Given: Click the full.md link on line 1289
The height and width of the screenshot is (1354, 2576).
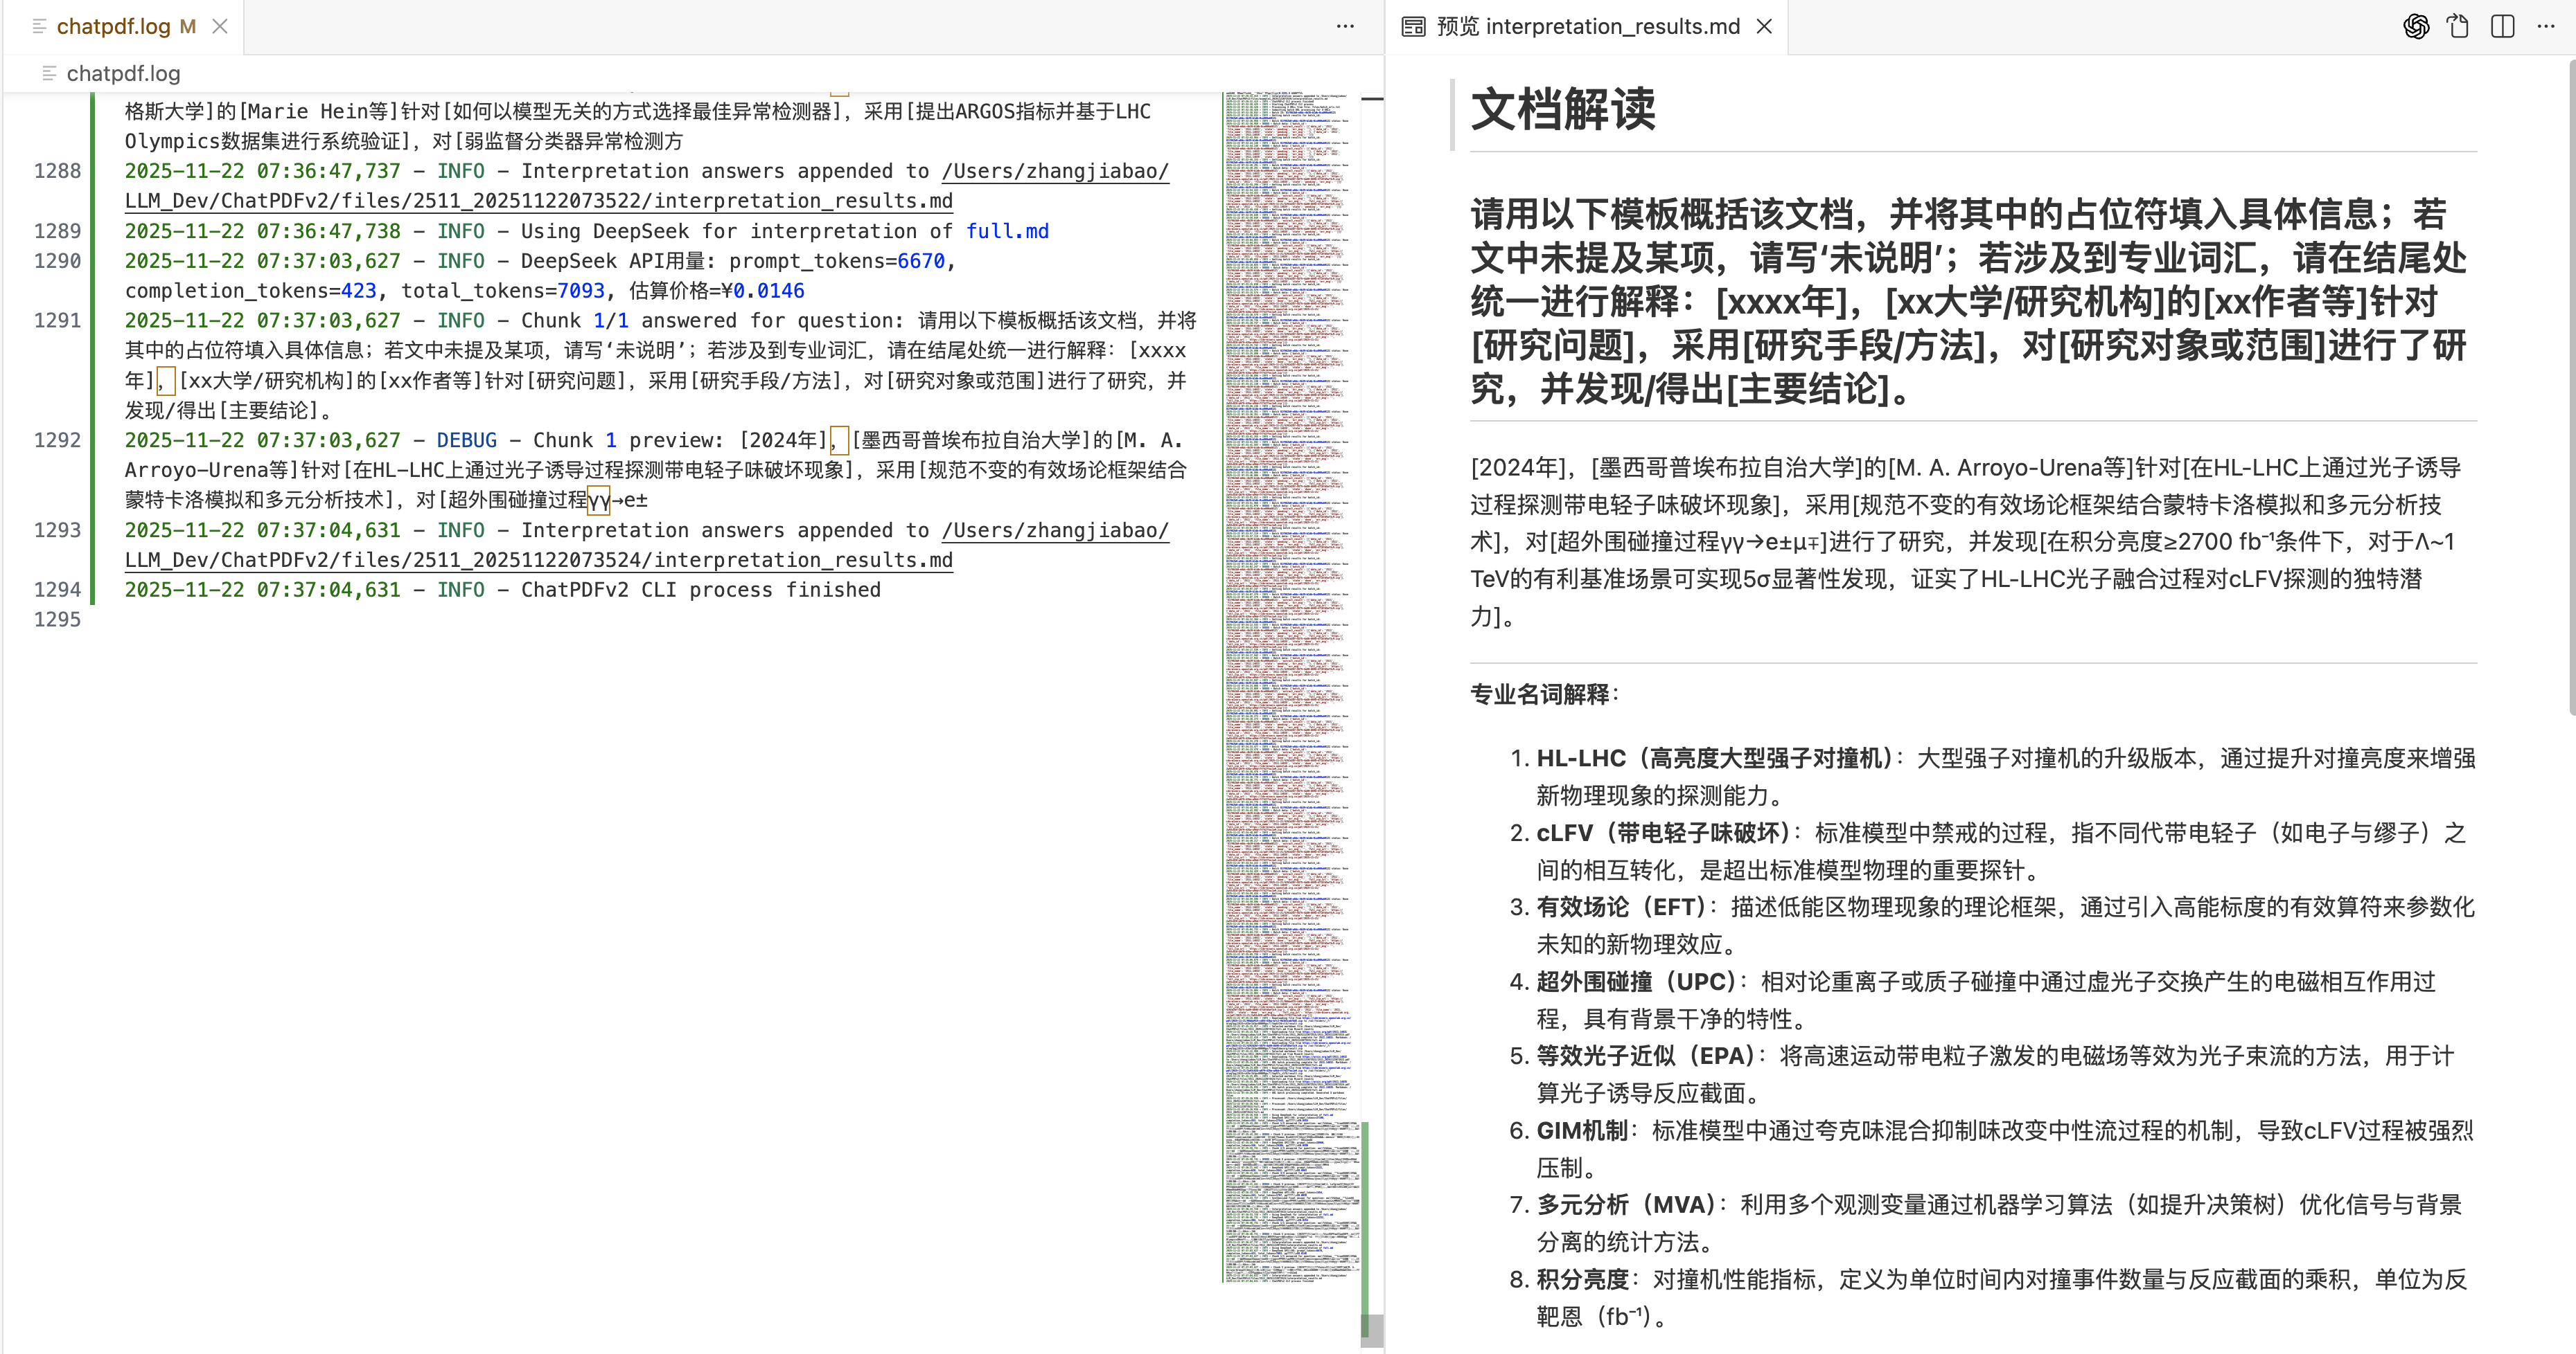Looking at the screenshot, I should click(1007, 231).
